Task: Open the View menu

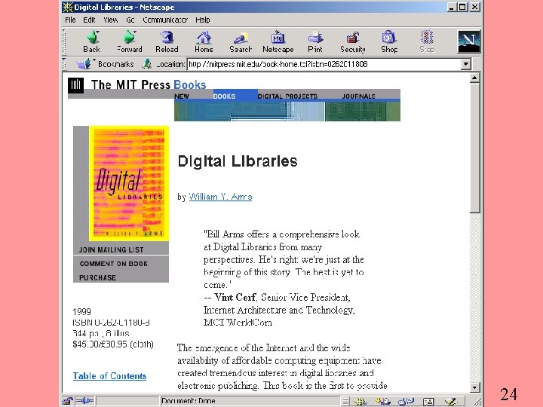Action: (x=111, y=20)
